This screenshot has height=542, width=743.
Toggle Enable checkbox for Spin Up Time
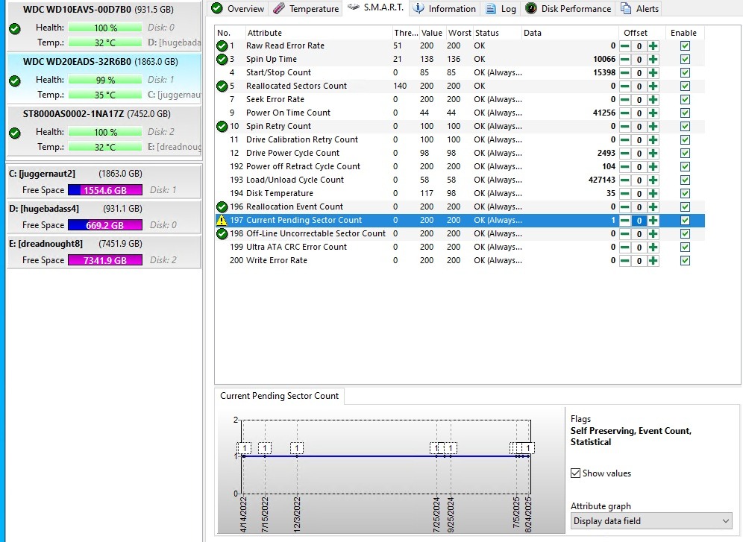[x=685, y=59]
